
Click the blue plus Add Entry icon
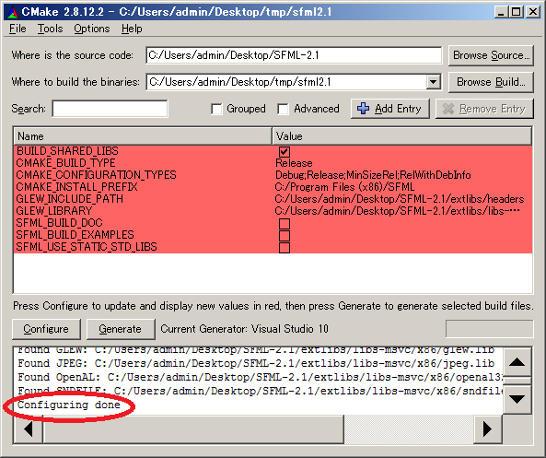tap(363, 109)
